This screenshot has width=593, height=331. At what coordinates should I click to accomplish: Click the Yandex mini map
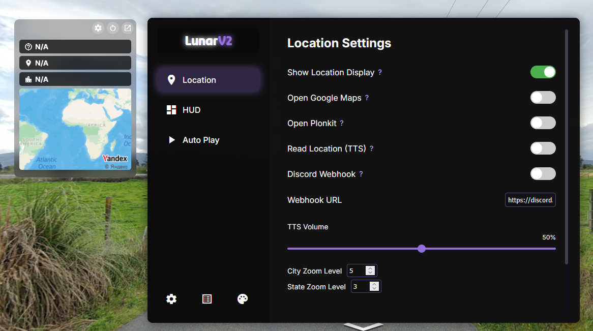(x=75, y=129)
